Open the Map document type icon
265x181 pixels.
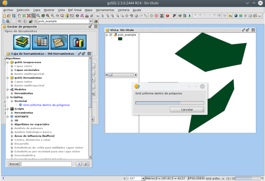click(x=59, y=42)
